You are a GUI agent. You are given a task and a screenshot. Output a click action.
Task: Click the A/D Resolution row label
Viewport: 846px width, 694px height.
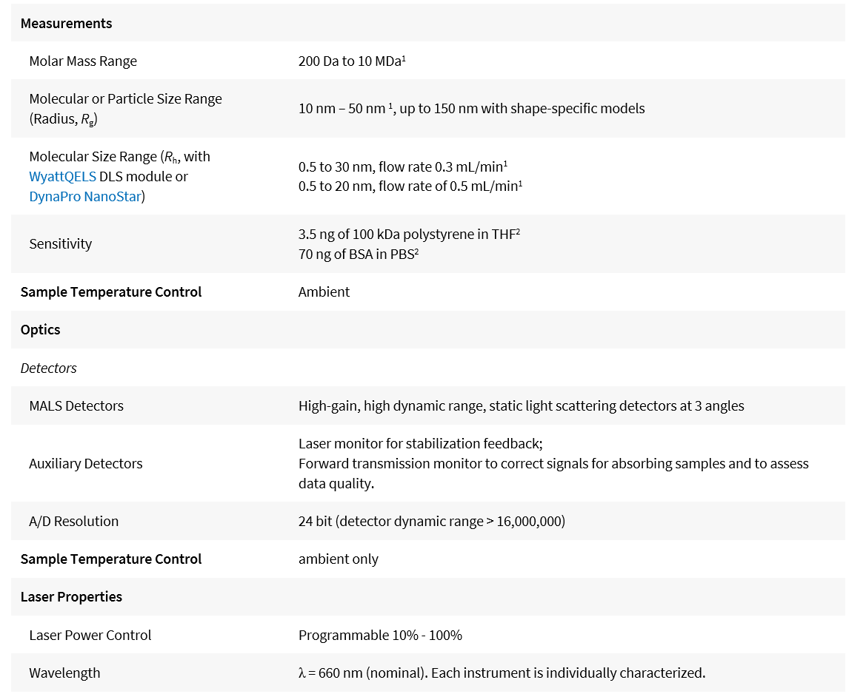[73, 522]
